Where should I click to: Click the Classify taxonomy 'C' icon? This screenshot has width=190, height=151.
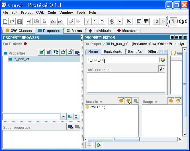click(x=95, y=21)
